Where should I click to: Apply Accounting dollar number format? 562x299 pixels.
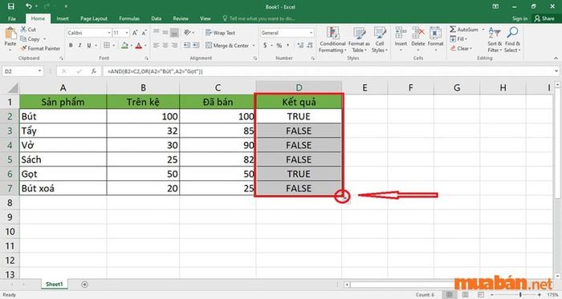pyautogui.click(x=265, y=46)
